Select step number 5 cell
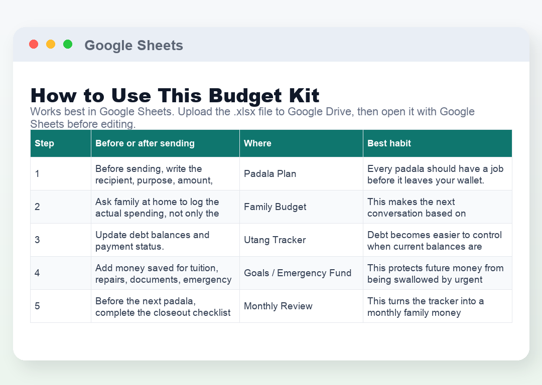This screenshot has width=542, height=385. tap(61, 306)
